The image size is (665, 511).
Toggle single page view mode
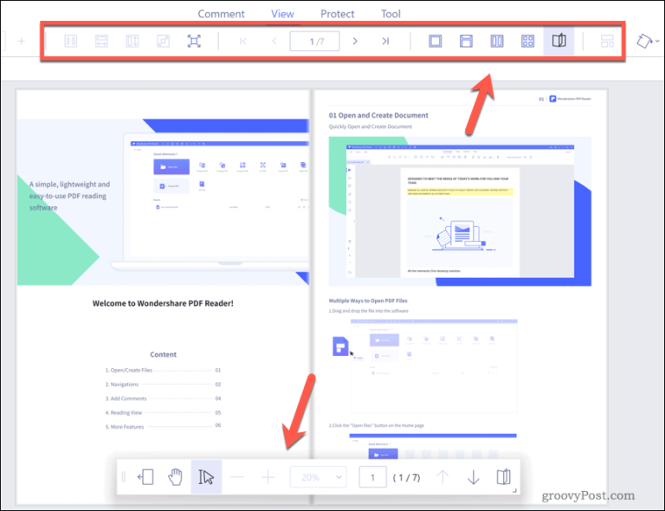(x=436, y=41)
